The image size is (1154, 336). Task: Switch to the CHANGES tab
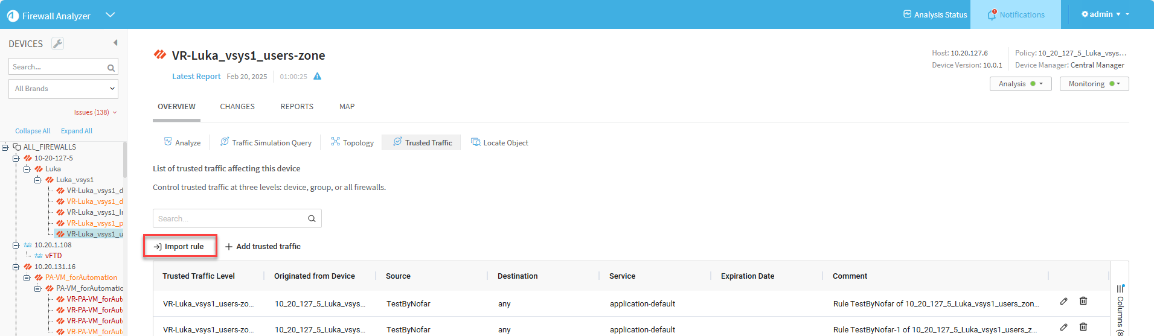tap(237, 107)
